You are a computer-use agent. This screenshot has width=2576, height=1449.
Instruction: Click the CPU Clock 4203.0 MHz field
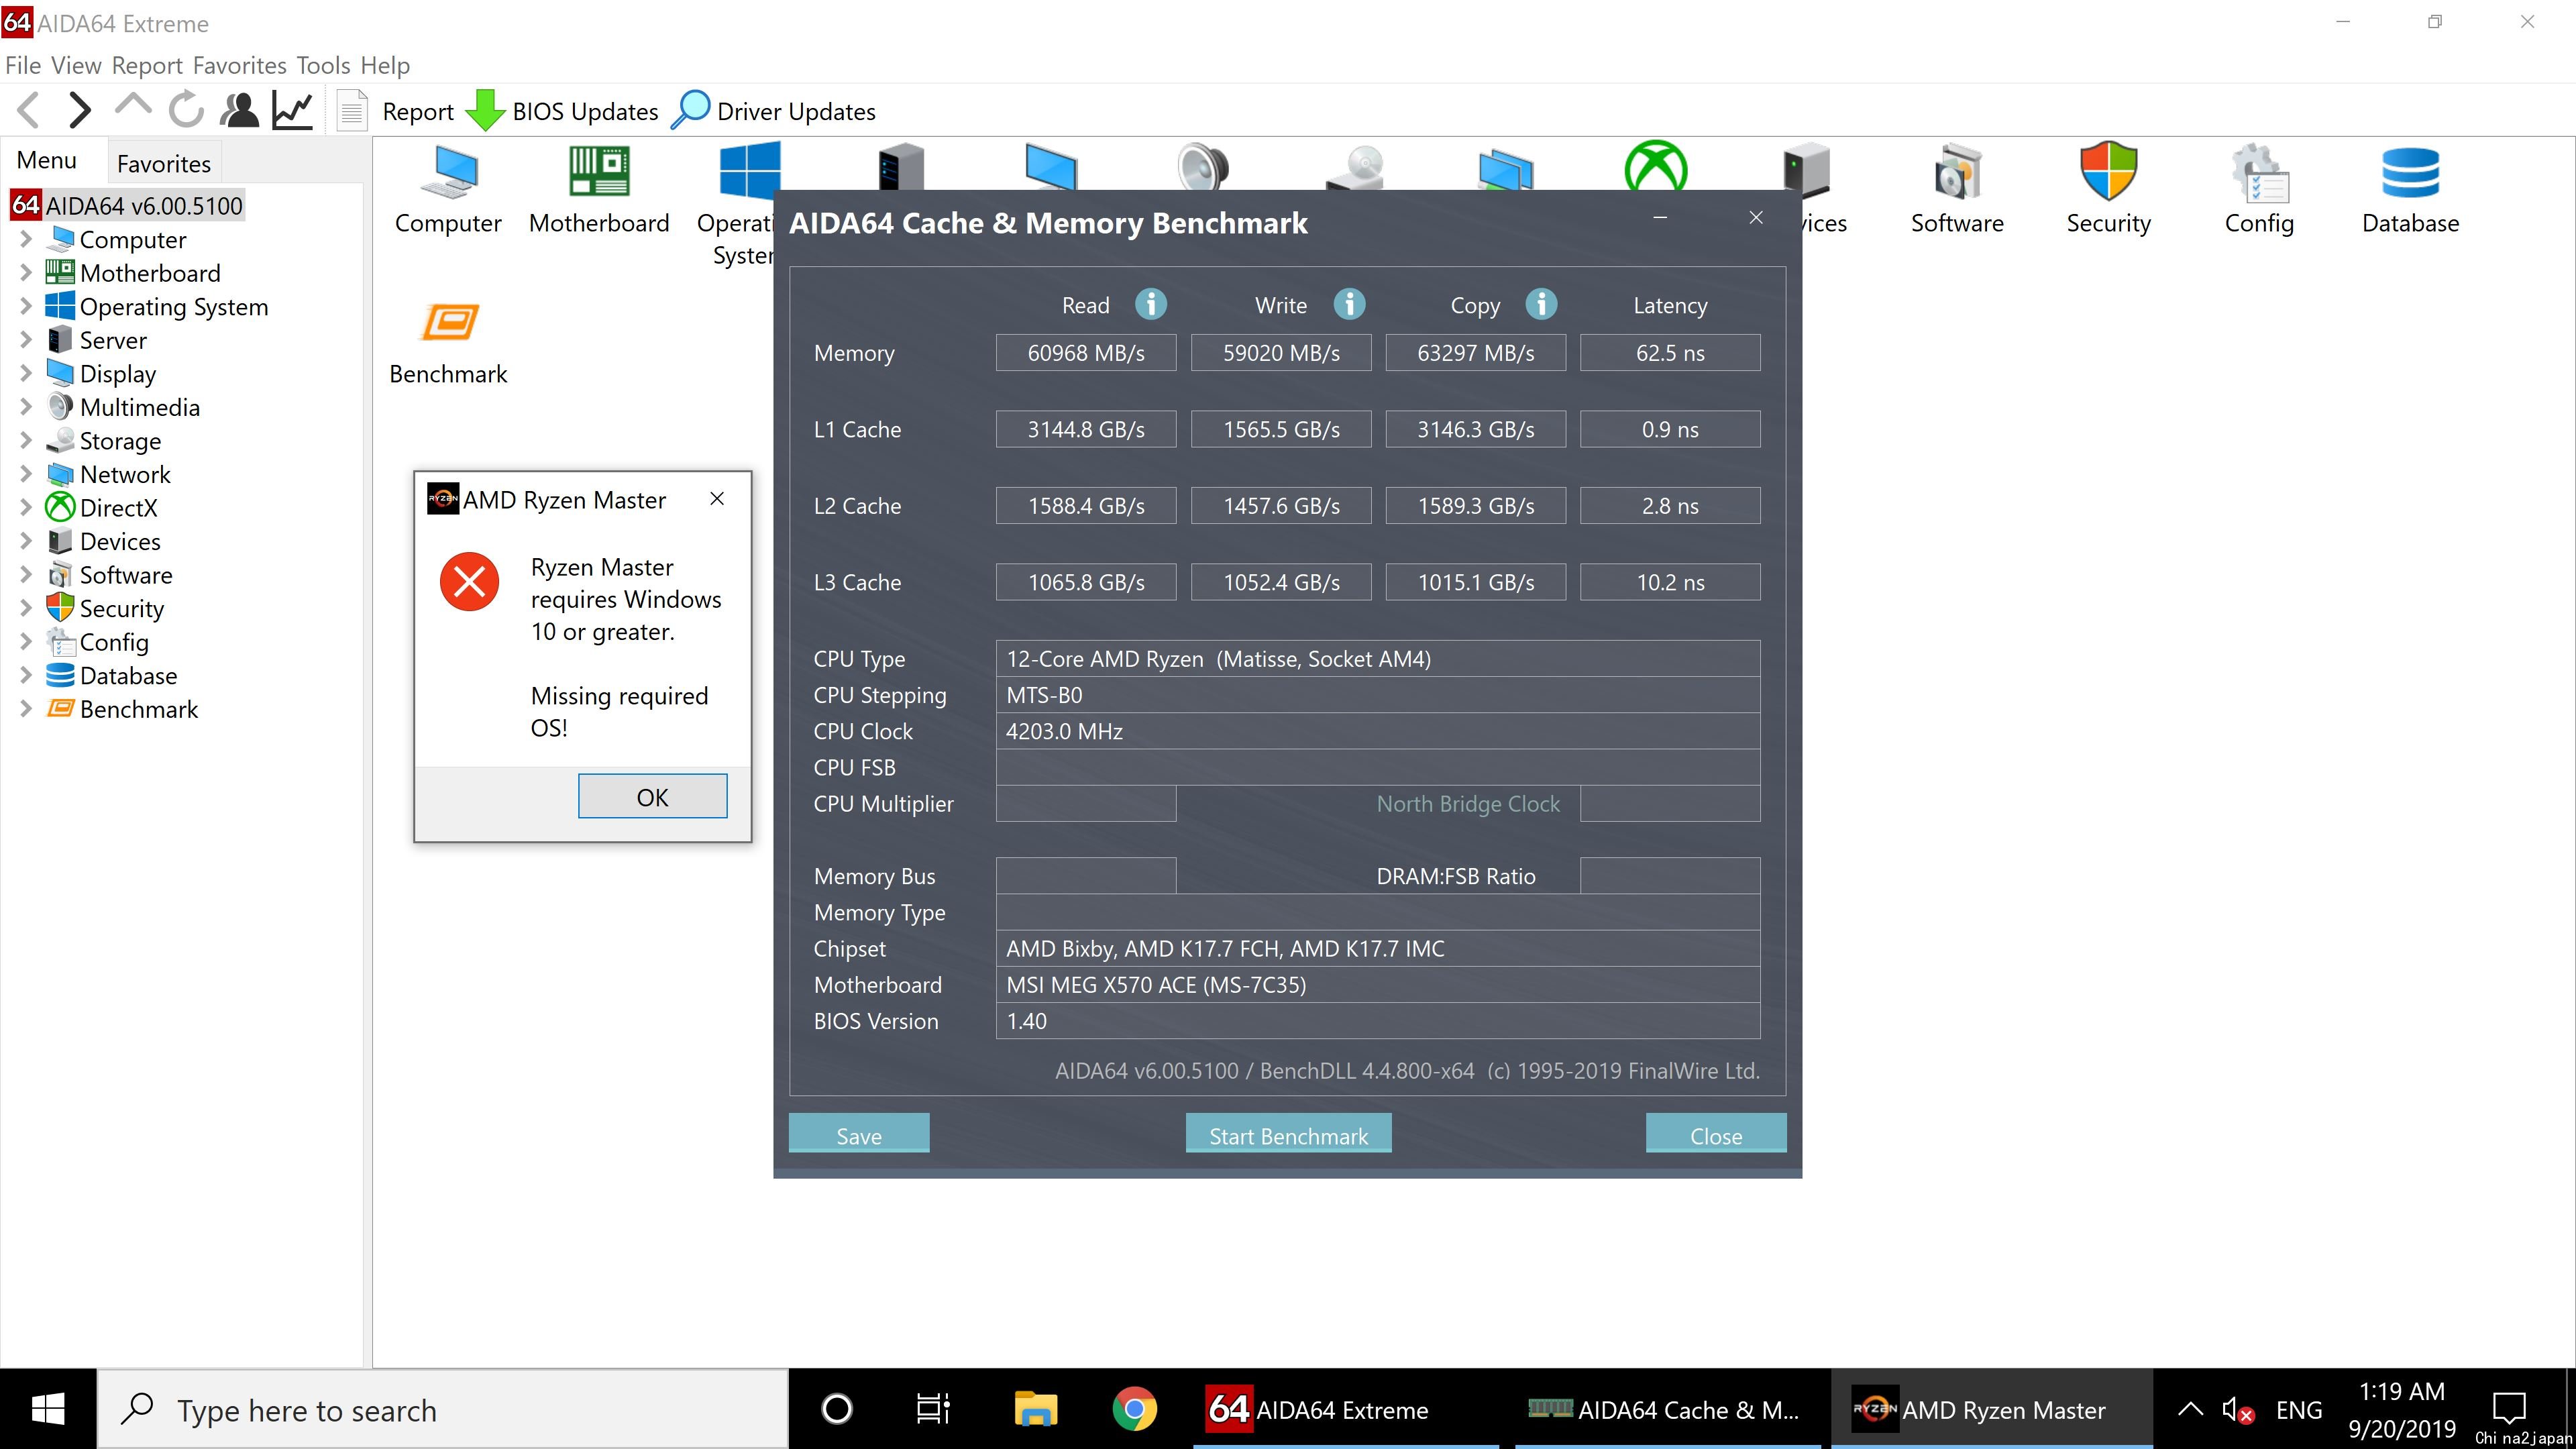click(1378, 731)
